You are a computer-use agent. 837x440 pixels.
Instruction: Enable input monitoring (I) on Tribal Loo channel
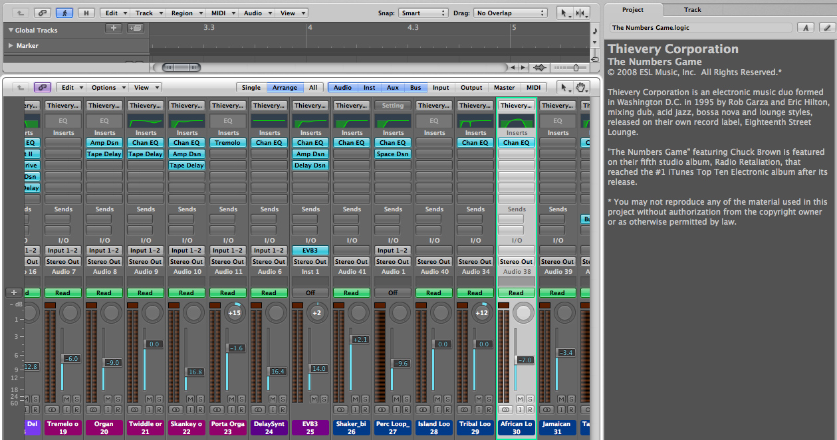[478, 410]
